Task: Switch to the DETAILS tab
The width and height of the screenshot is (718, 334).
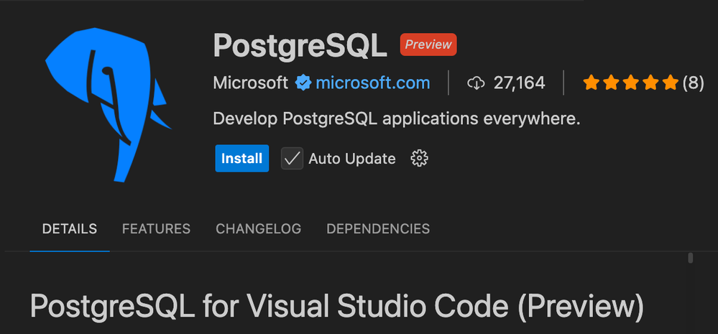Action: tap(70, 229)
